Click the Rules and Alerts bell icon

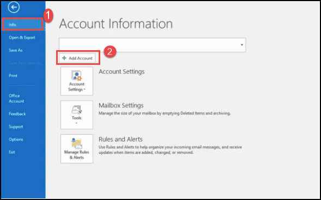[x=76, y=143]
